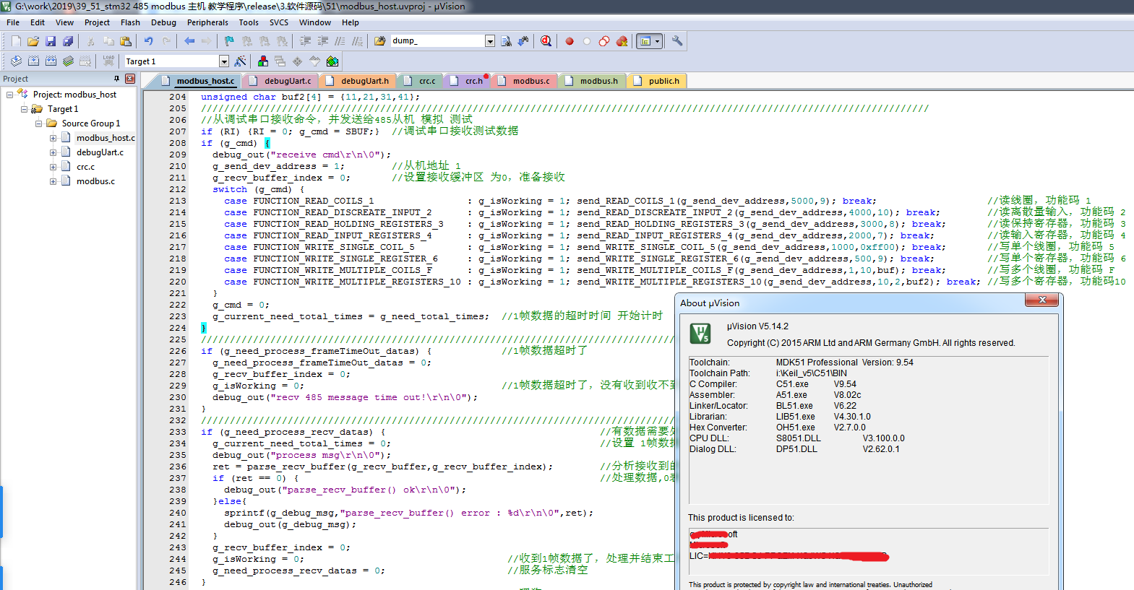Open the SVCS menu
Screen dimensions: 1134x590
(279, 22)
